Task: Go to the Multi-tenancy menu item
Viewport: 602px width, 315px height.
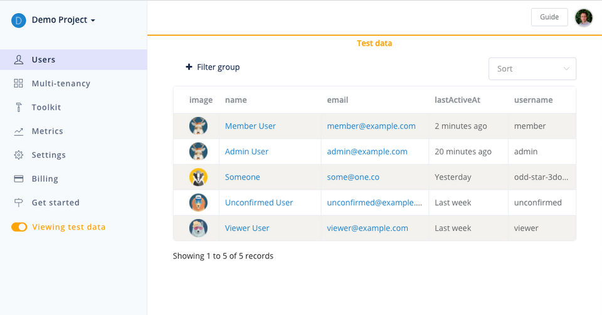Action: pos(61,83)
